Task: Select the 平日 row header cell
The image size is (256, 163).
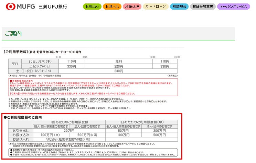Action: (x=15, y=64)
